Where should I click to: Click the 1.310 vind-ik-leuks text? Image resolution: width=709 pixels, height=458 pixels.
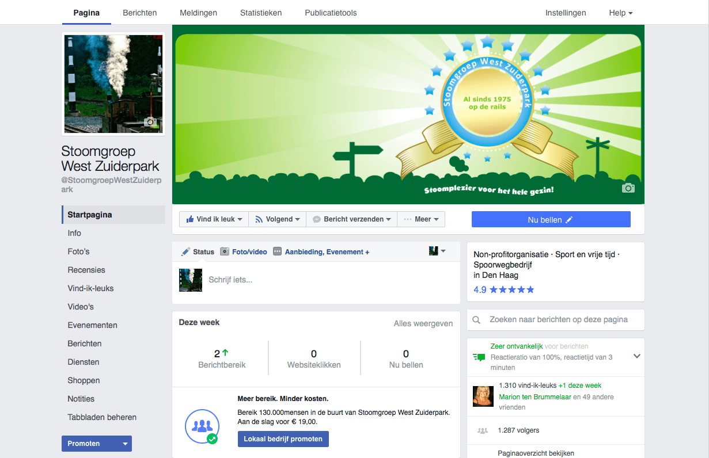pyautogui.click(x=527, y=386)
